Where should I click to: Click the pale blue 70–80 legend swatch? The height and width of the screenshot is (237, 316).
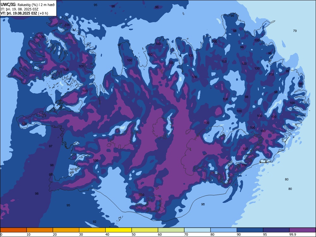point(197,230)
